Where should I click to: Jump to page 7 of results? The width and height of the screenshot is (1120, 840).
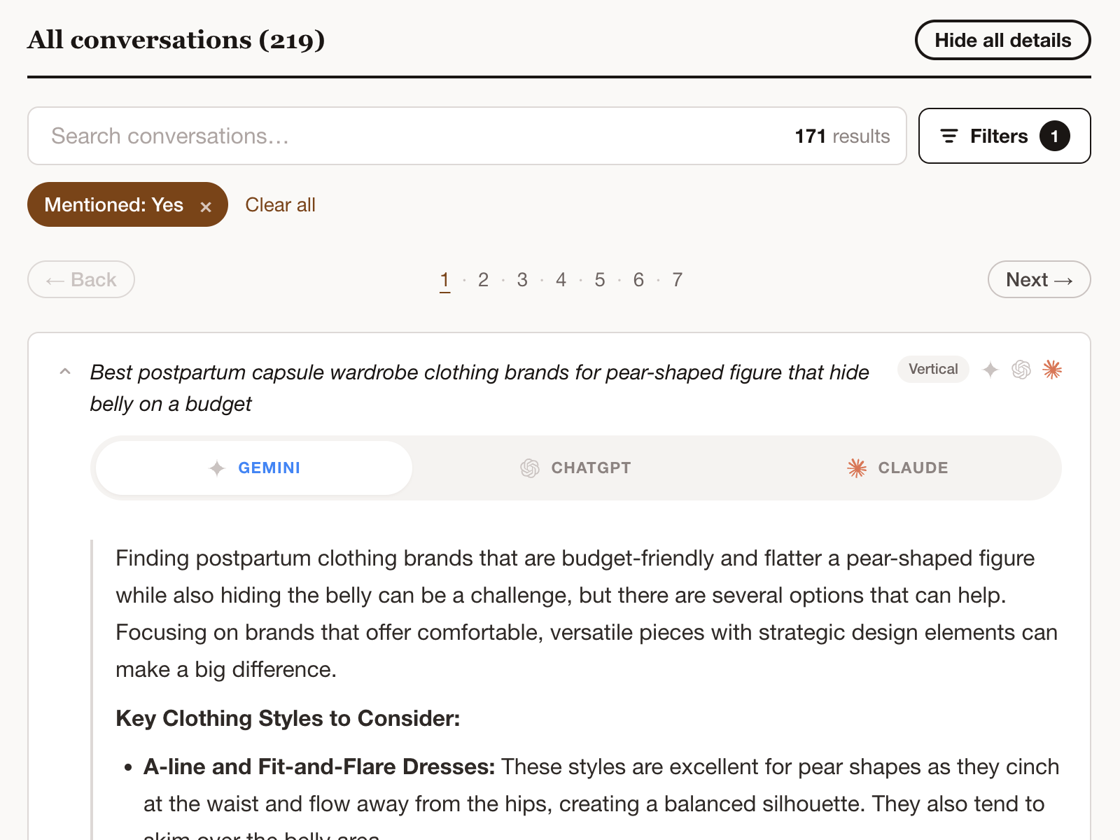[x=677, y=280]
